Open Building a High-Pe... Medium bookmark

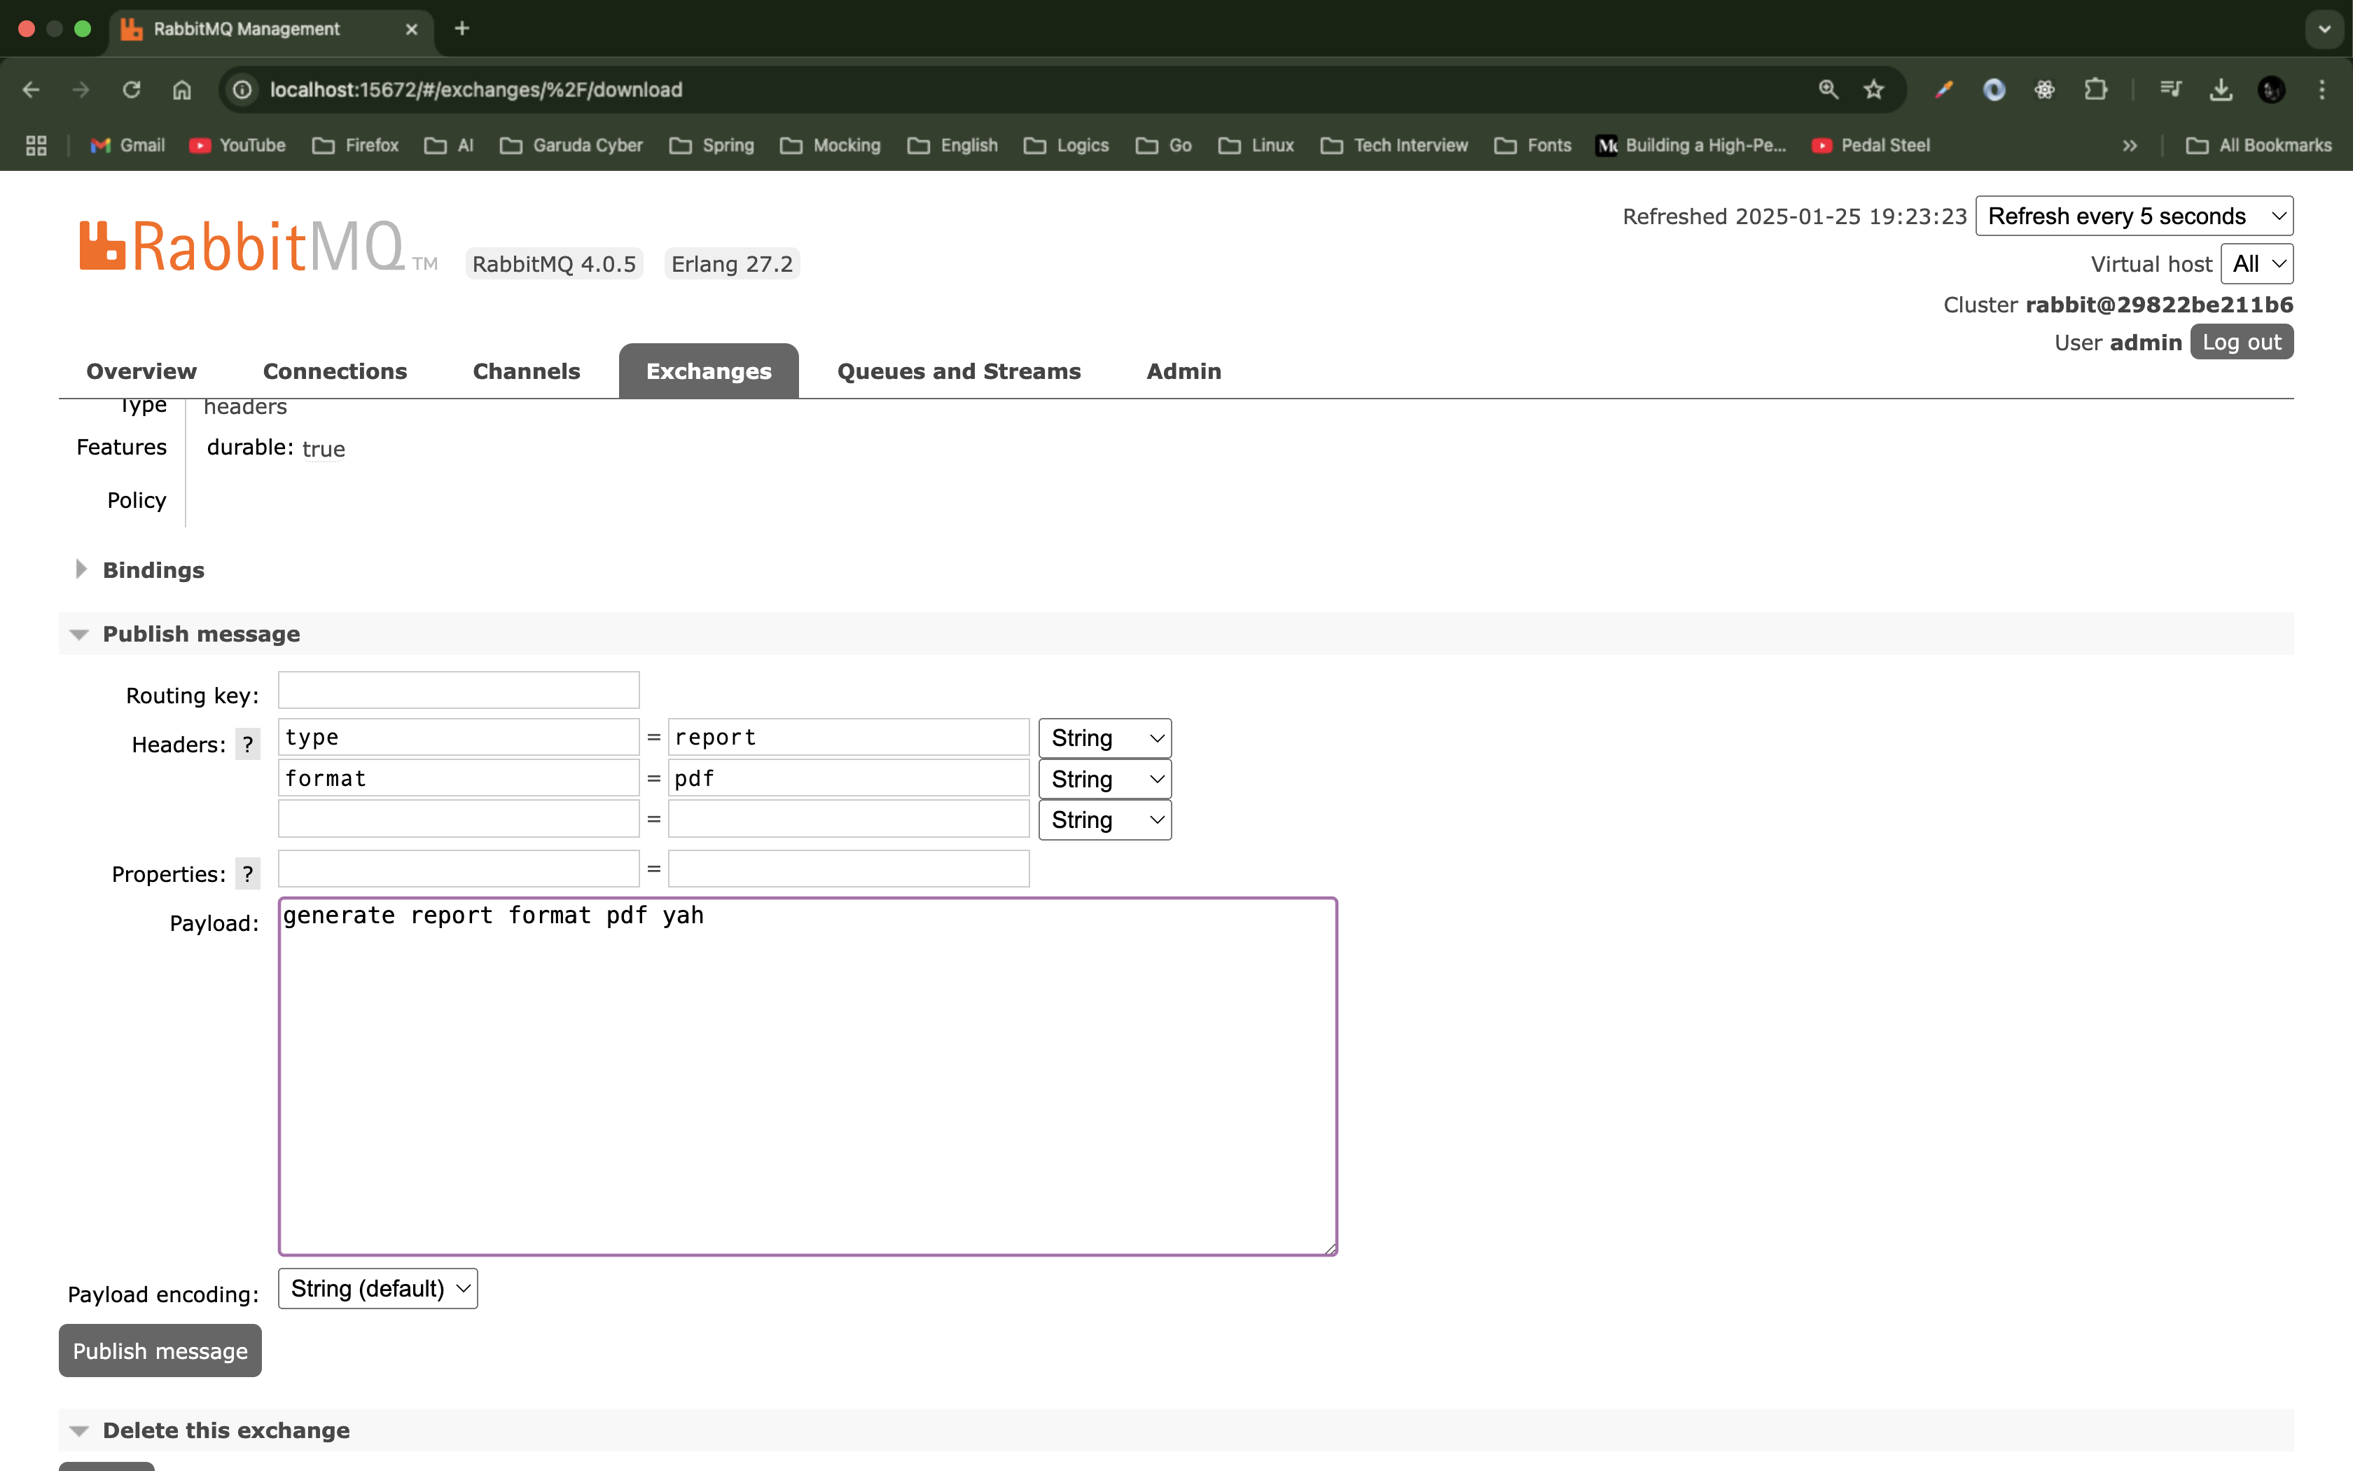1692,145
